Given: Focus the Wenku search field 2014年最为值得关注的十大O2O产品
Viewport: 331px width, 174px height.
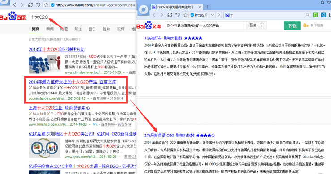Looking at the screenshot, I should point(206,25).
